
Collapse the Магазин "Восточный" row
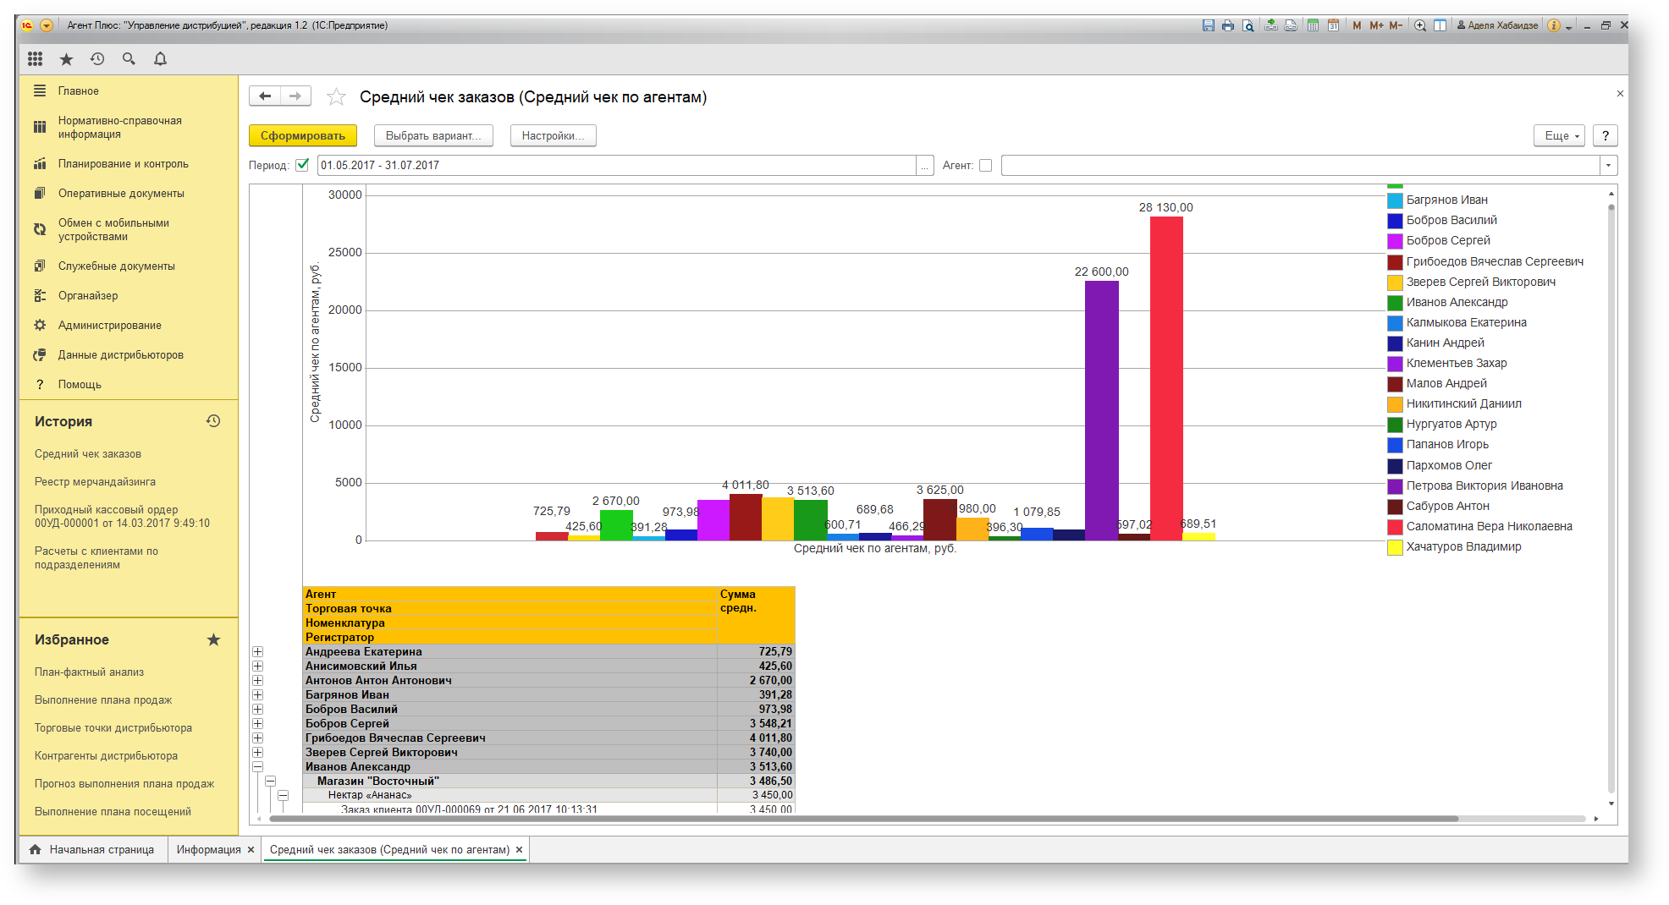(x=270, y=782)
